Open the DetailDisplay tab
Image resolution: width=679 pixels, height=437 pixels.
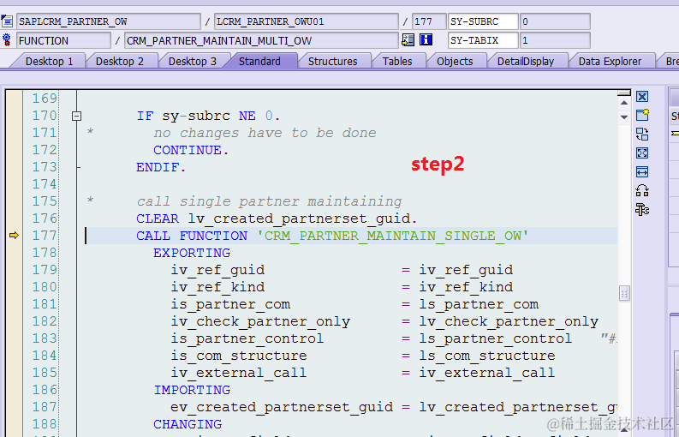526,61
